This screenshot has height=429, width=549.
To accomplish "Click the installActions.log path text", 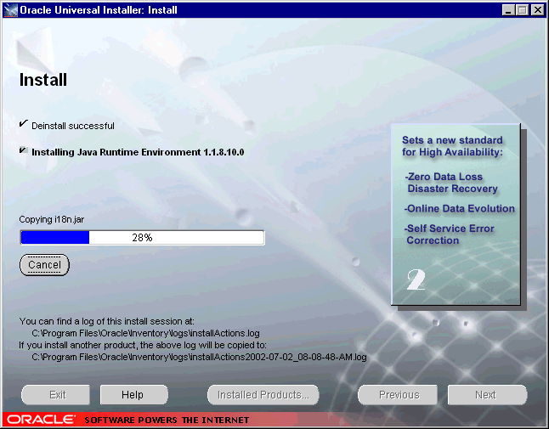I will [145, 333].
